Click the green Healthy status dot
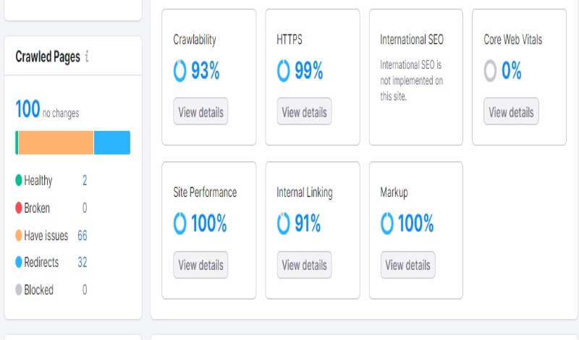The image size is (579, 340). (19, 181)
